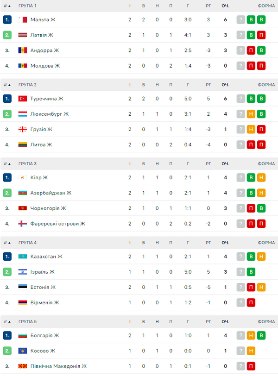Sort Група 4 by РГ column
Image resolution: width=278 pixels, height=376 pixels.
click(208, 243)
